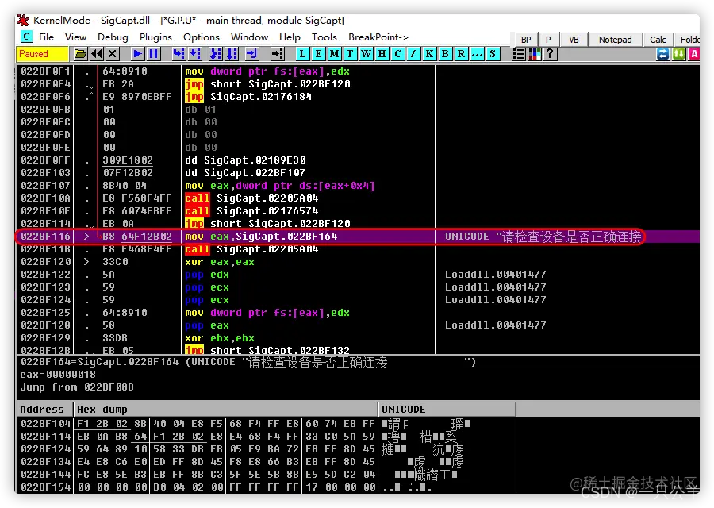Show Windows list with W button
The width and height of the screenshot is (714, 508).
[366, 54]
